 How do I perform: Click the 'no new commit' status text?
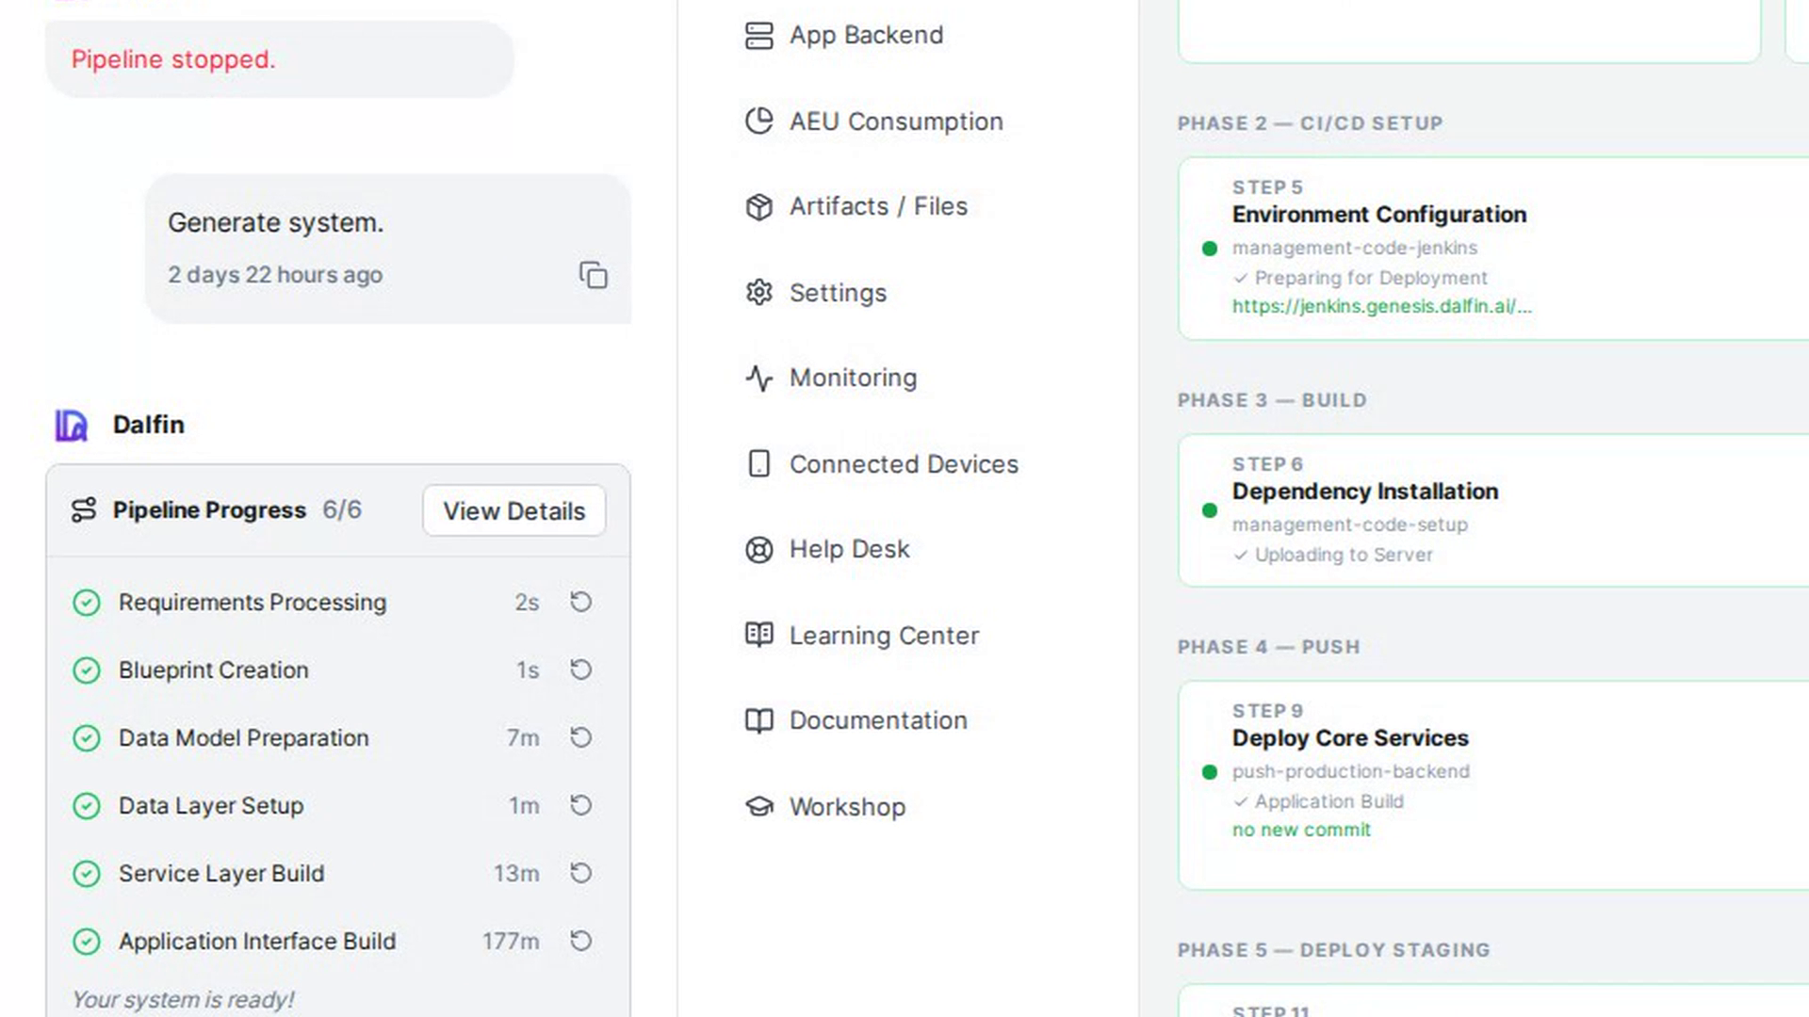coord(1301,830)
